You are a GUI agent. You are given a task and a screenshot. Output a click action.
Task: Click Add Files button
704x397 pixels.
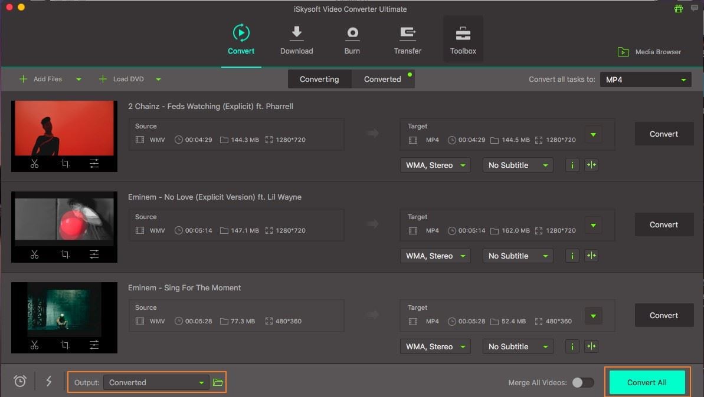tap(41, 79)
